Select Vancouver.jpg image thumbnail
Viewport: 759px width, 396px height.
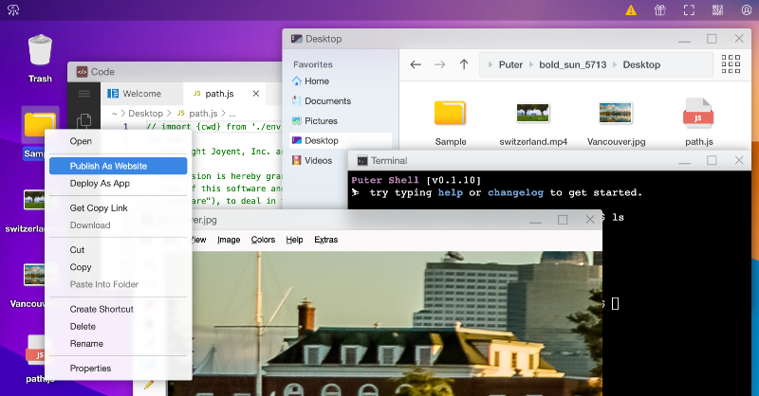615,113
